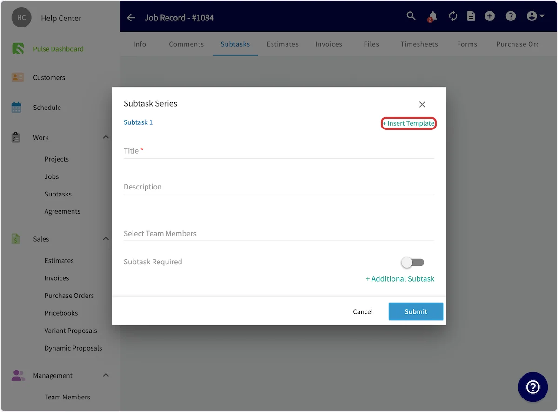
Task: Focus the Title input field
Action: (x=279, y=151)
